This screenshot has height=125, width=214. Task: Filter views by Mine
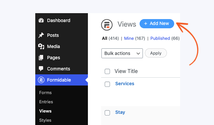pyautogui.click(x=129, y=38)
